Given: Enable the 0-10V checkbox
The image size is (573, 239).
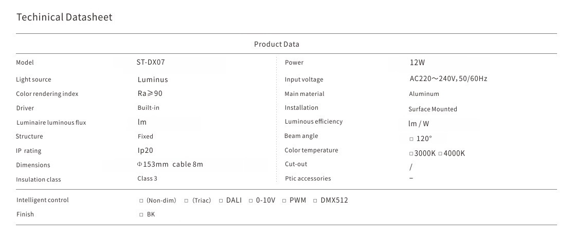Looking at the screenshot, I should point(251,201).
